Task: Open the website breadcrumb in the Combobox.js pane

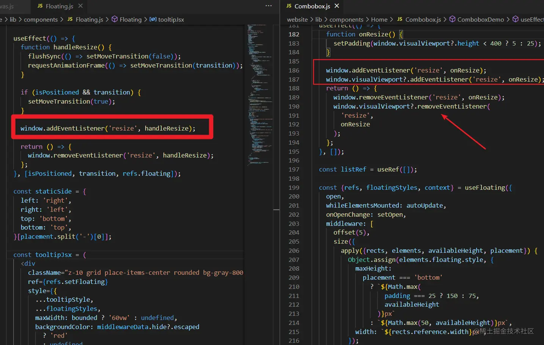Action: 297,19
